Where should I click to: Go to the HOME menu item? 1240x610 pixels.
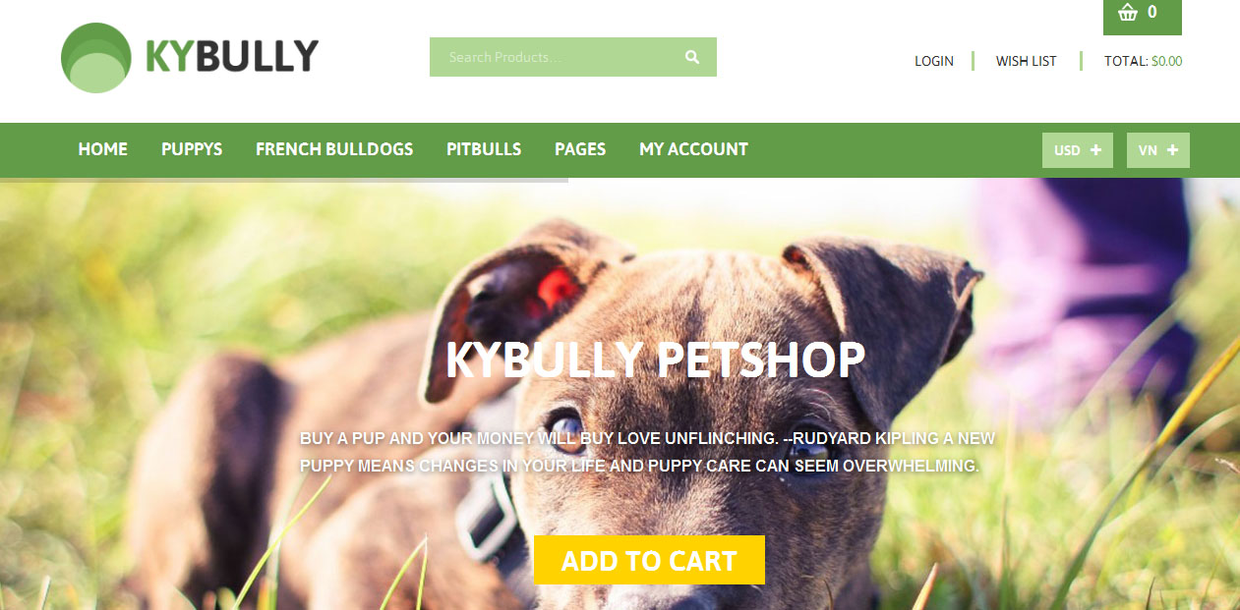103,149
